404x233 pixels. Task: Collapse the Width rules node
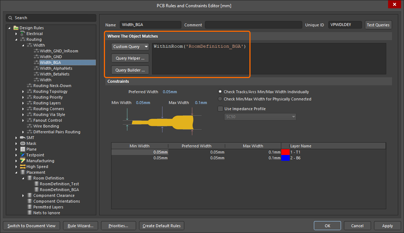(x=23, y=45)
